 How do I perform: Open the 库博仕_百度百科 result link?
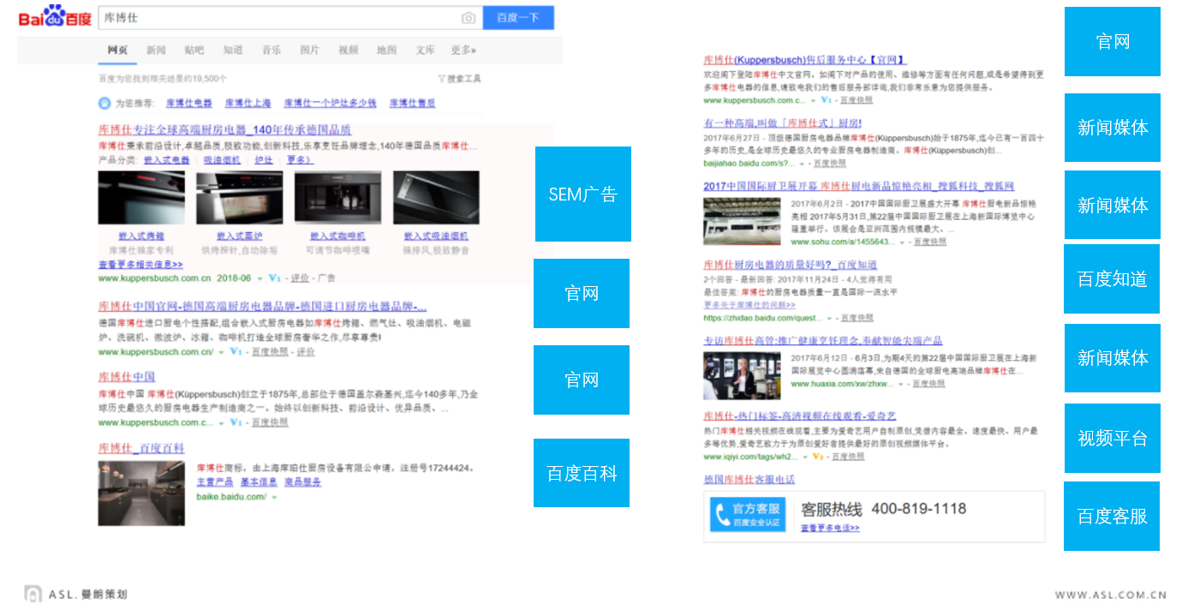[x=141, y=448]
